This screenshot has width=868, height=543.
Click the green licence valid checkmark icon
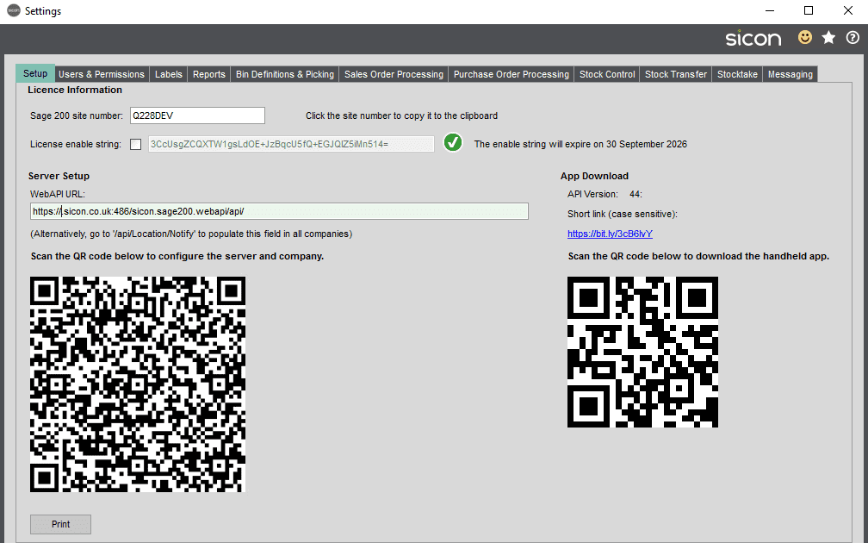(453, 143)
